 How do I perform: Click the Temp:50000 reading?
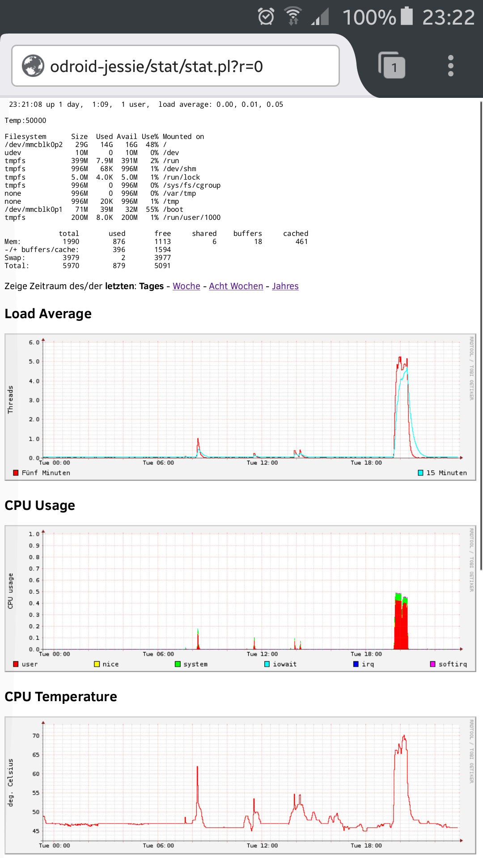(x=25, y=121)
